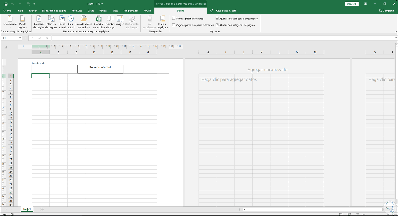
Task: Click the Compartir button
Action: coord(386,11)
